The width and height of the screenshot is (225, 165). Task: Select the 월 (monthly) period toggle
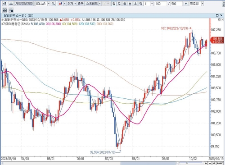click(x=125, y=4)
